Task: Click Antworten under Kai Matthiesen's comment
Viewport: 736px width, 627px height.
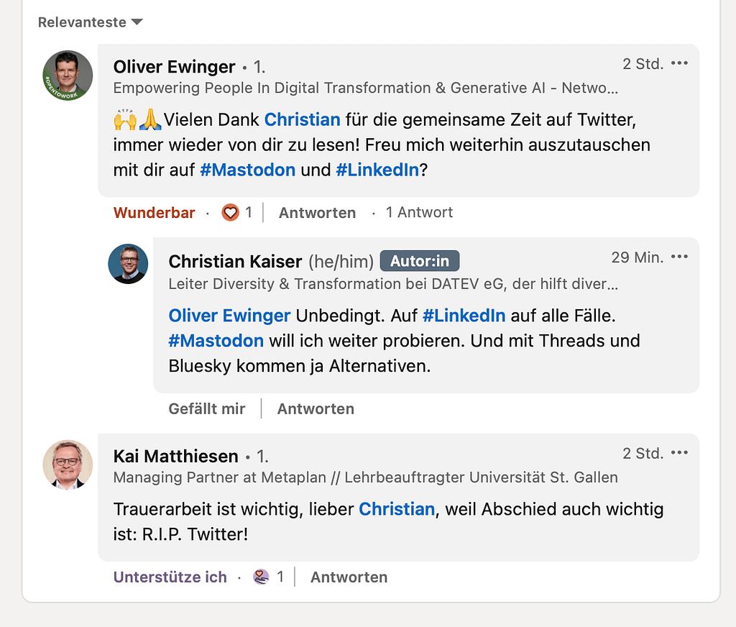Action: point(349,577)
